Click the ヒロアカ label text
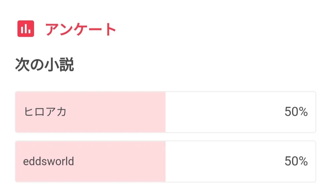Screen dimensions: 331x191 point(45,112)
